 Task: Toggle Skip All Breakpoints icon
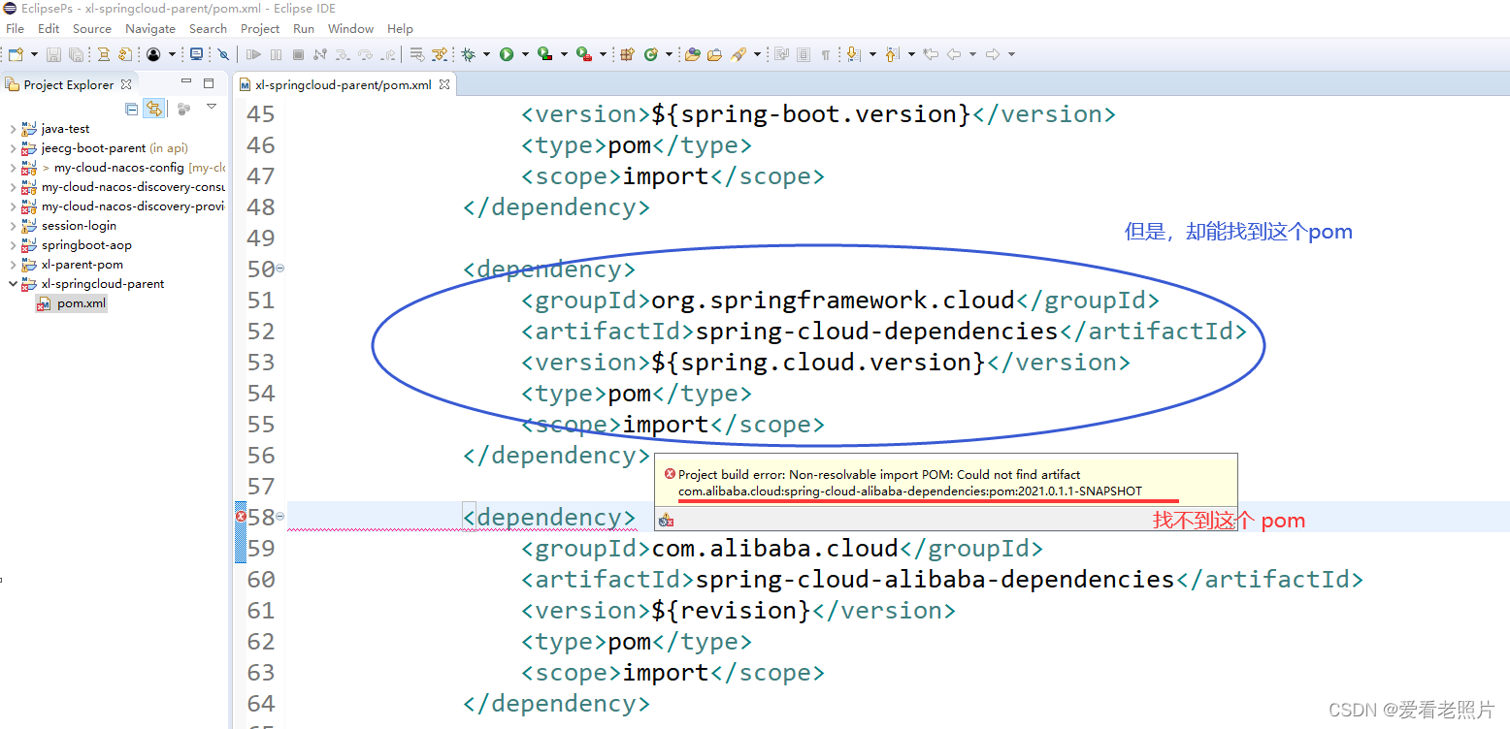coord(223,54)
